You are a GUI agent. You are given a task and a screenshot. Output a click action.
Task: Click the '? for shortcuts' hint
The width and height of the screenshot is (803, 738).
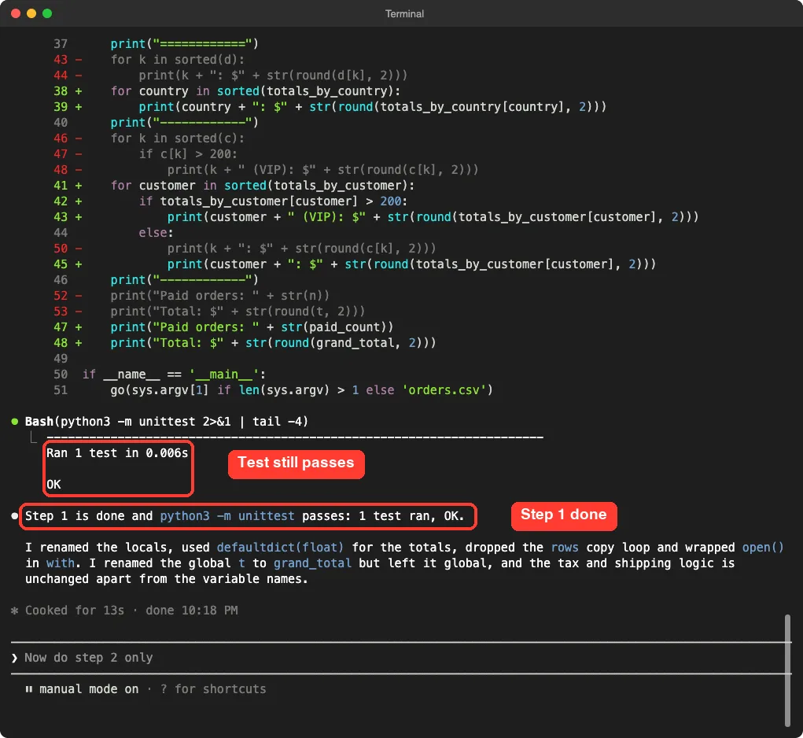213,689
